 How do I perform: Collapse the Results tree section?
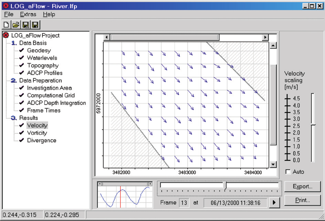tap(14, 118)
